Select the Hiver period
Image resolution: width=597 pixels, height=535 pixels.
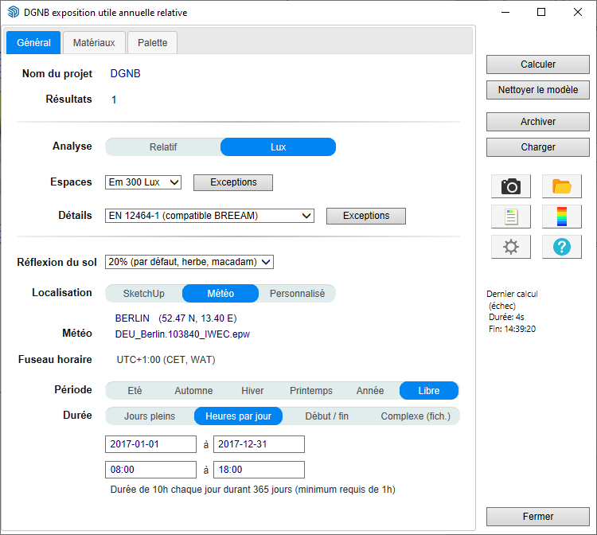252,391
